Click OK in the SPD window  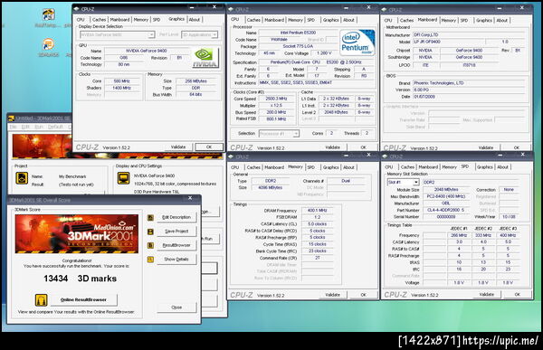click(517, 295)
